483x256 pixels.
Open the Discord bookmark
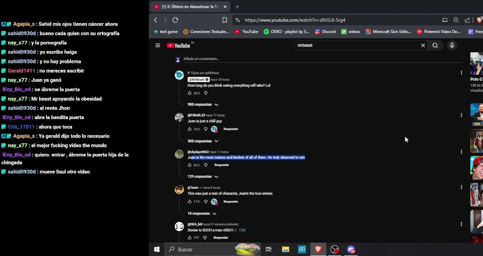click(325, 32)
